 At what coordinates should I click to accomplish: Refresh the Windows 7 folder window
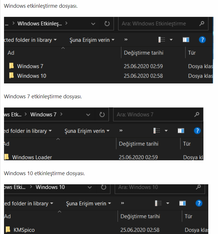[x=102, y=115]
